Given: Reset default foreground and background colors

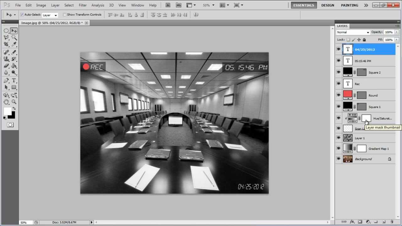Looking at the screenshot, I should (5, 118).
